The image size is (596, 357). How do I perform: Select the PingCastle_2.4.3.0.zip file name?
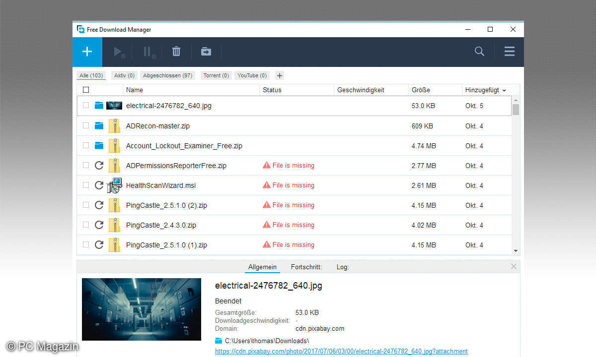161,225
